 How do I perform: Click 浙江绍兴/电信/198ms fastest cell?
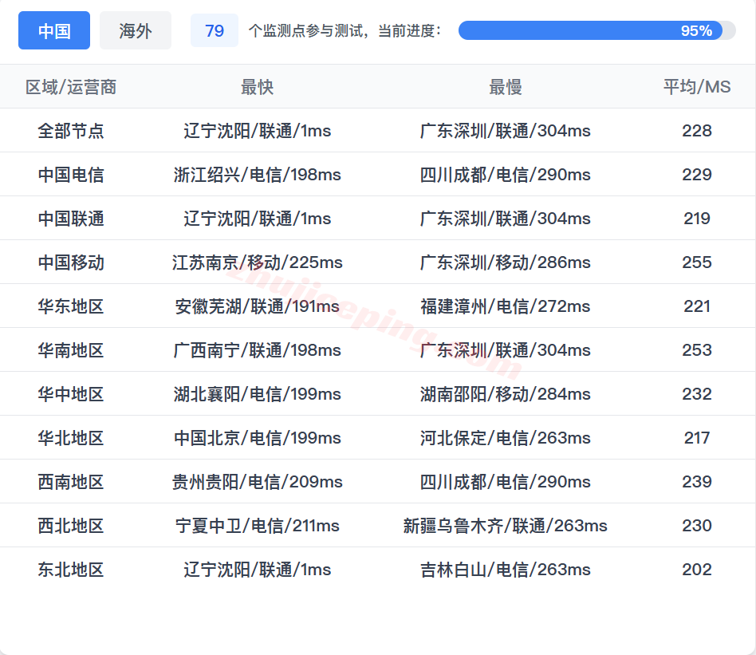coord(257,175)
